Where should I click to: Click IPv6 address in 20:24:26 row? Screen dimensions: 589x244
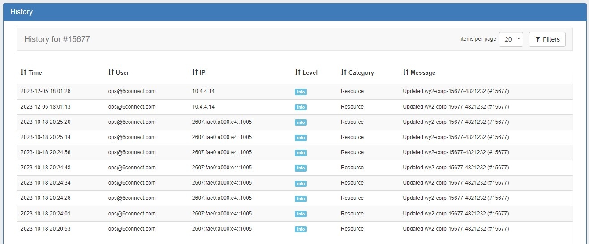pos(222,198)
